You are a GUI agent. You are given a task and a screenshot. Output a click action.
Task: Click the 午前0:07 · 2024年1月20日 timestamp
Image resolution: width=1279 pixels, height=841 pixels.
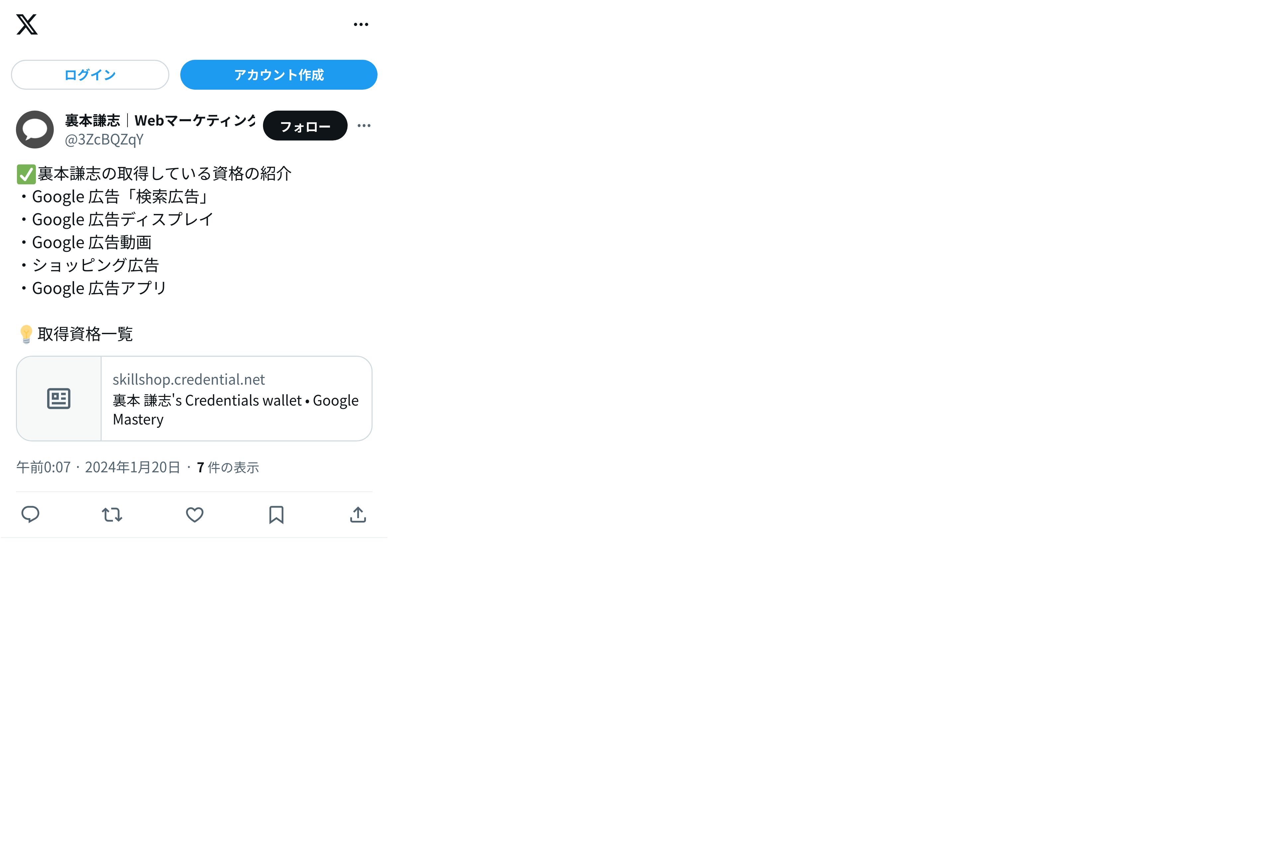(x=98, y=467)
